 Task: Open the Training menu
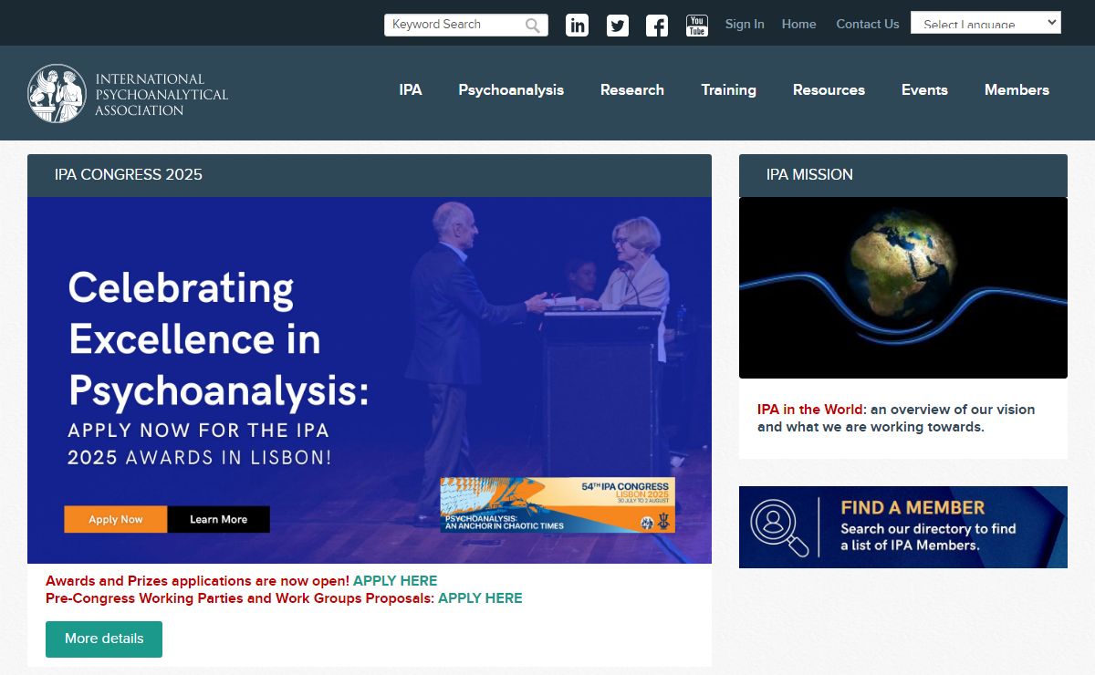click(x=728, y=89)
